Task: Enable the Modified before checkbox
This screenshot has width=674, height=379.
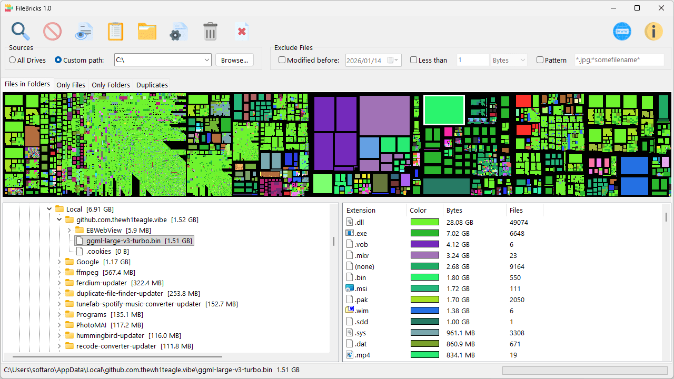Action: click(282, 60)
